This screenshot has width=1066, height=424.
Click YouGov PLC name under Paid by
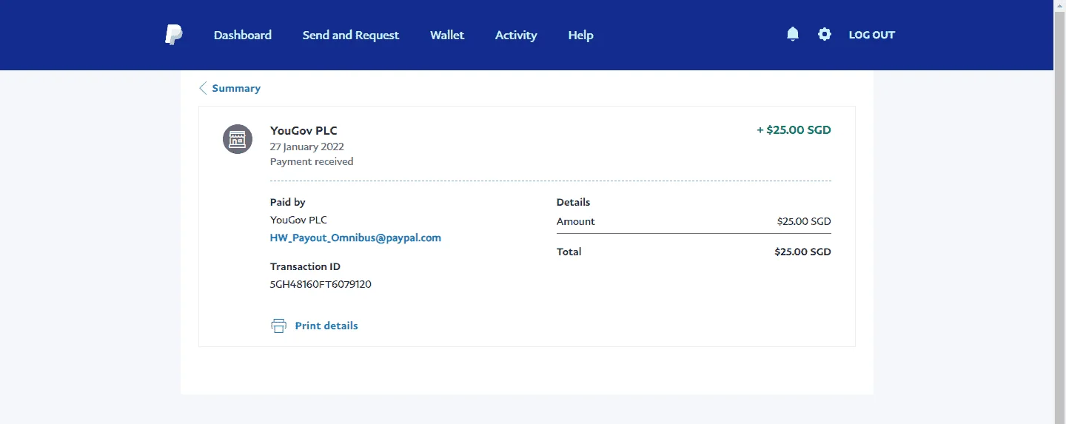[x=298, y=220]
